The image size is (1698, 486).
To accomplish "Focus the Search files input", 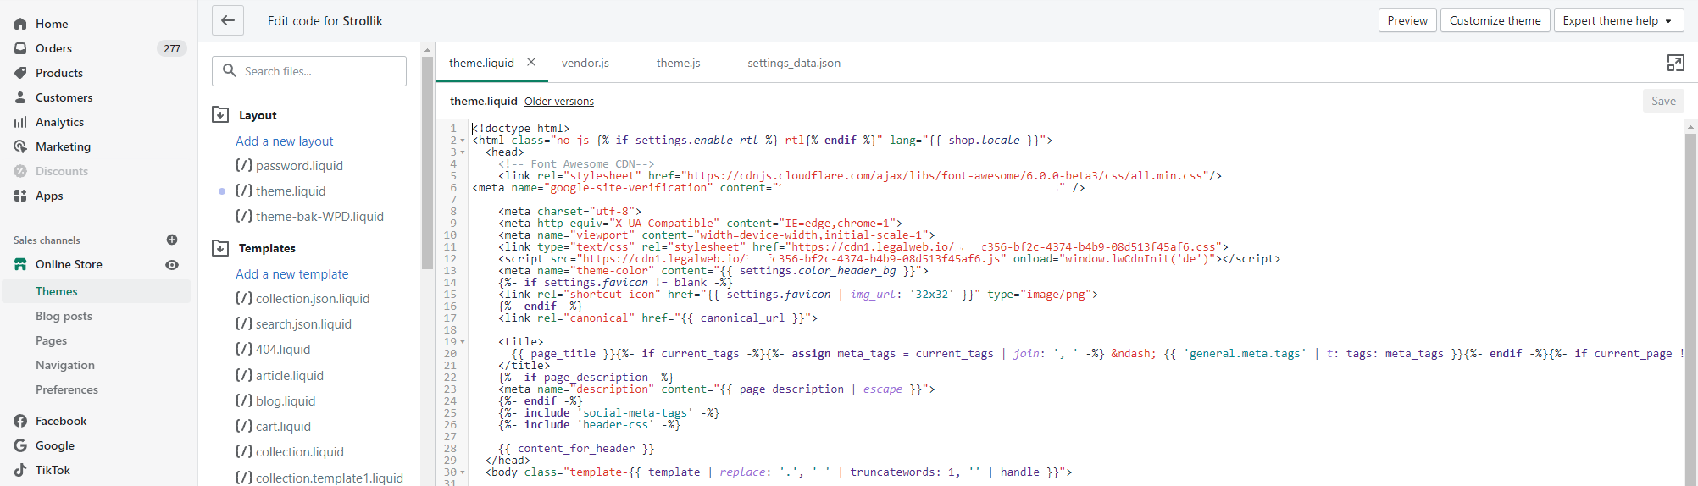I will [x=309, y=71].
